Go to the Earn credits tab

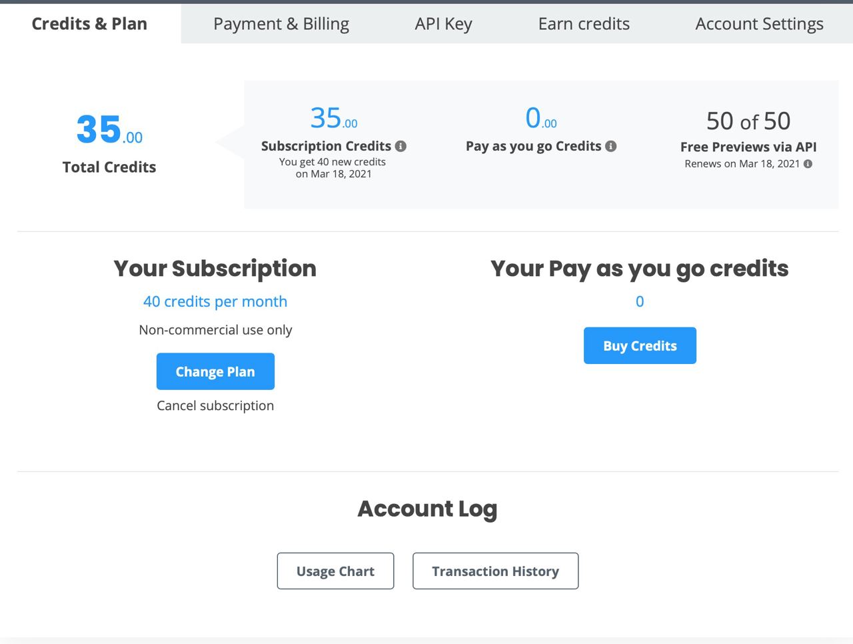(x=584, y=24)
